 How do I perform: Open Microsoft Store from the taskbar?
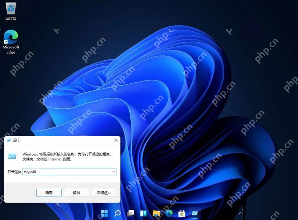click(x=182, y=213)
